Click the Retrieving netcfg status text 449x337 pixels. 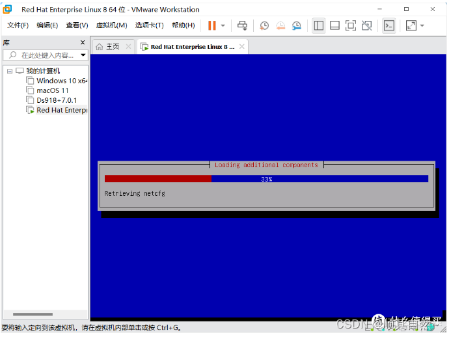tap(135, 194)
